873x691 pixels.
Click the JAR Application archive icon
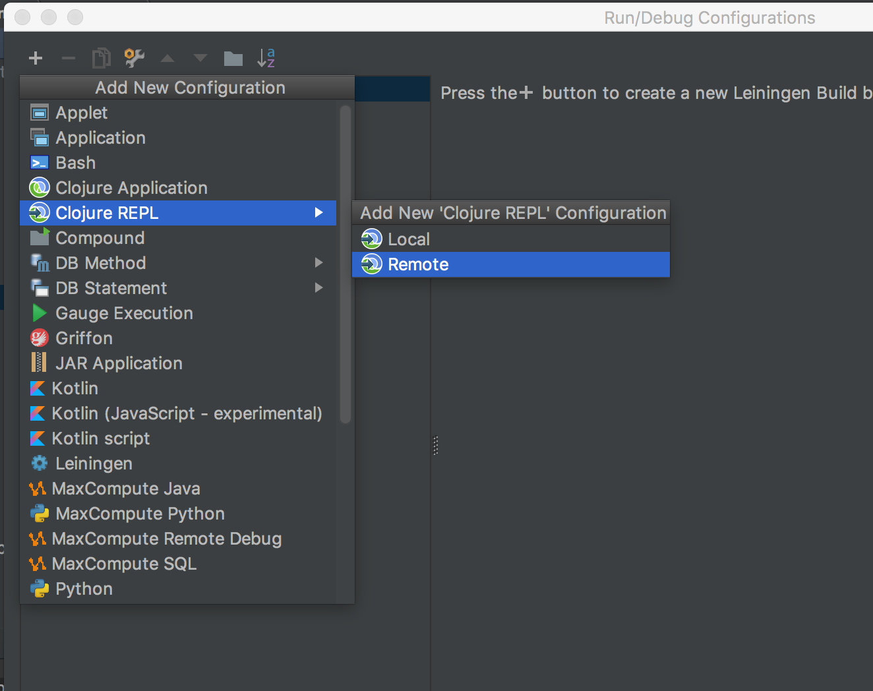coord(39,363)
